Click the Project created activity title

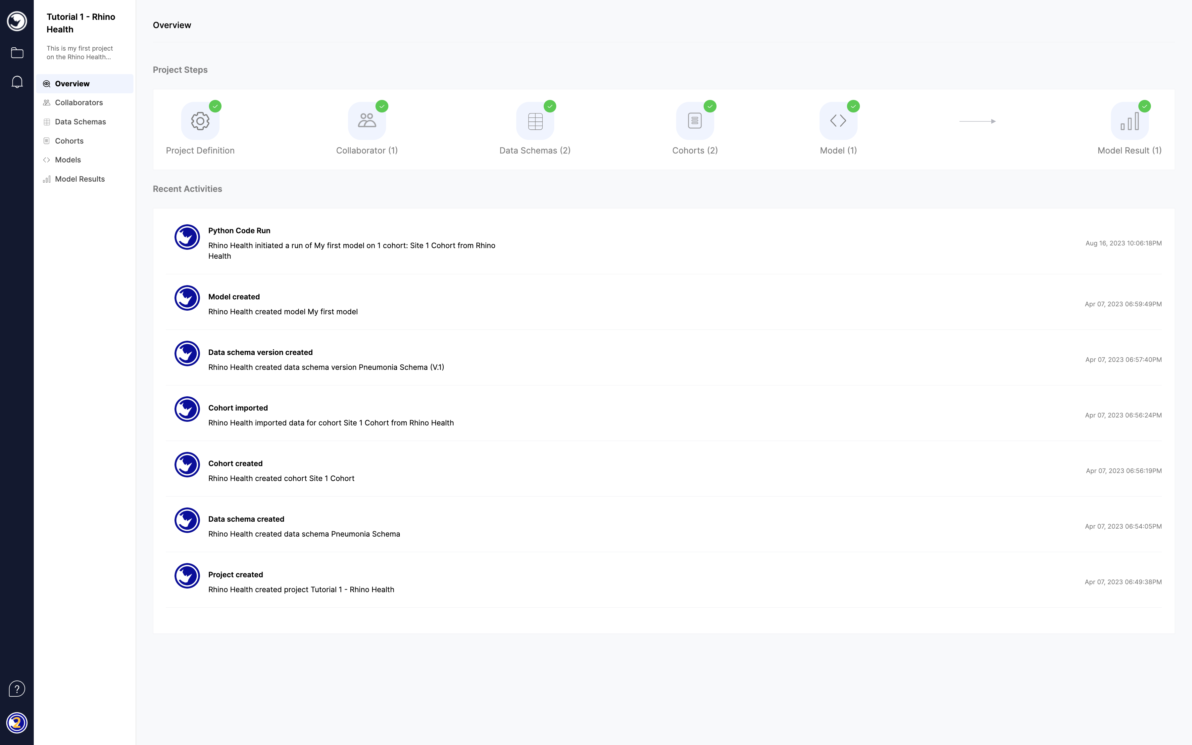coord(235,575)
